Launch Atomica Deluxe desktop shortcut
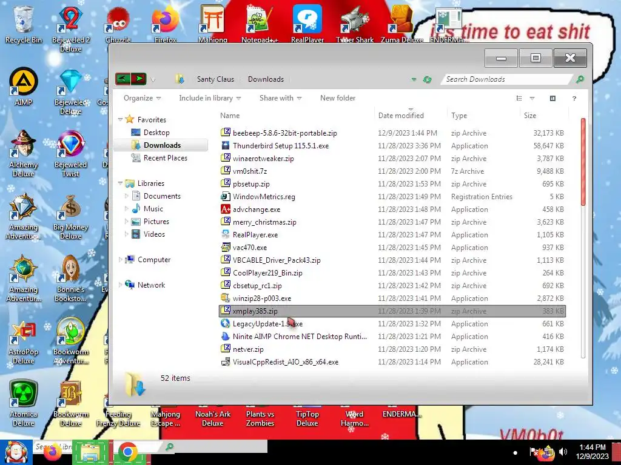The height and width of the screenshot is (465, 621). (24, 403)
